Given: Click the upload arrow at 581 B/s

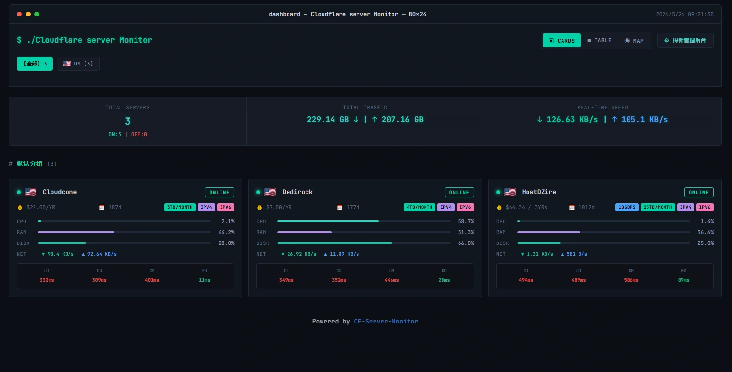Looking at the screenshot, I should coord(562,254).
